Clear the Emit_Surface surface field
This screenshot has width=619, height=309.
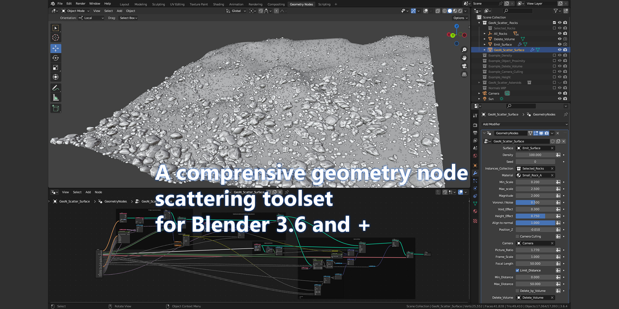(x=552, y=148)
